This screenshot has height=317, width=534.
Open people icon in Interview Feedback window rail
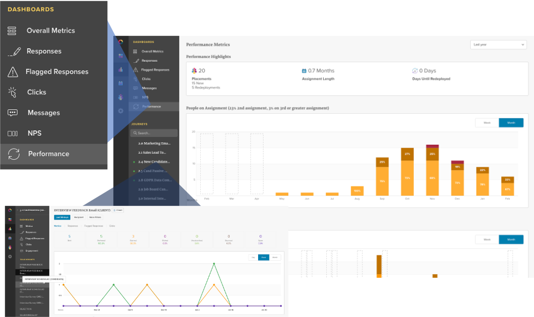coord(10,247)
